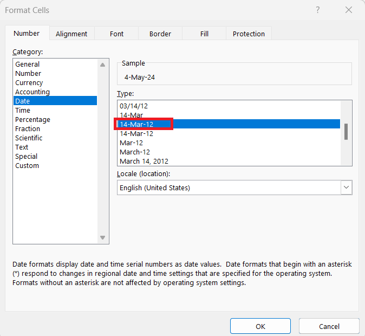Select General in Category list
Image resolution: width=365 pixels, height=336 pixels.
[x=55, y=64]
